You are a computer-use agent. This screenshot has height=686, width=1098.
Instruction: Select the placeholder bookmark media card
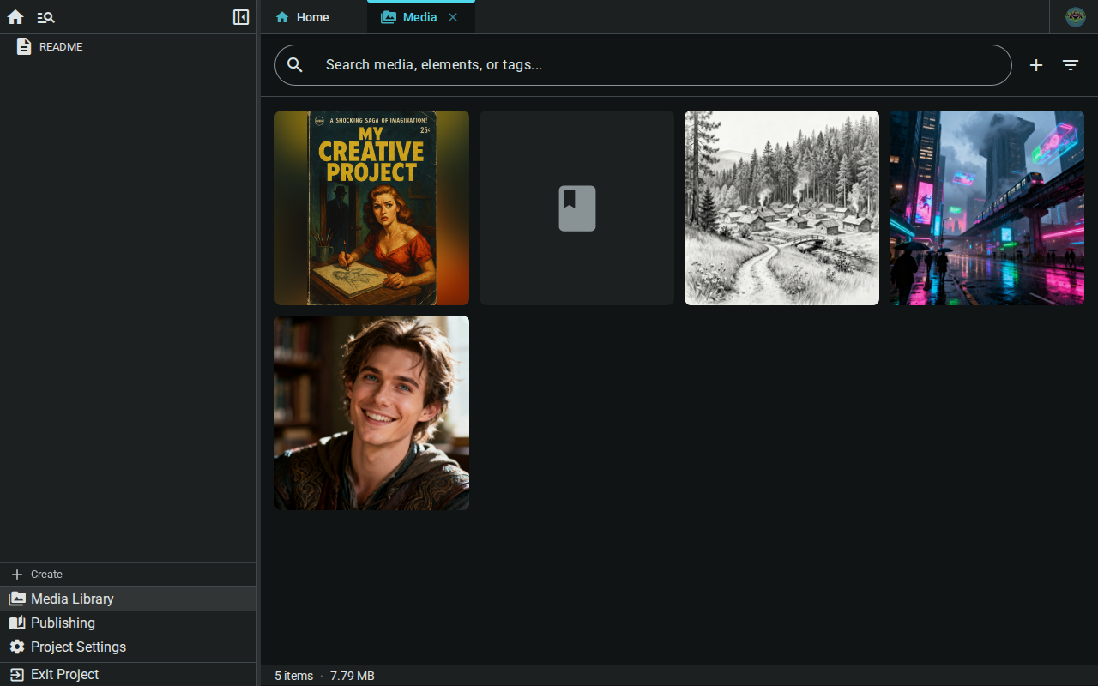(x=576, y=208)
